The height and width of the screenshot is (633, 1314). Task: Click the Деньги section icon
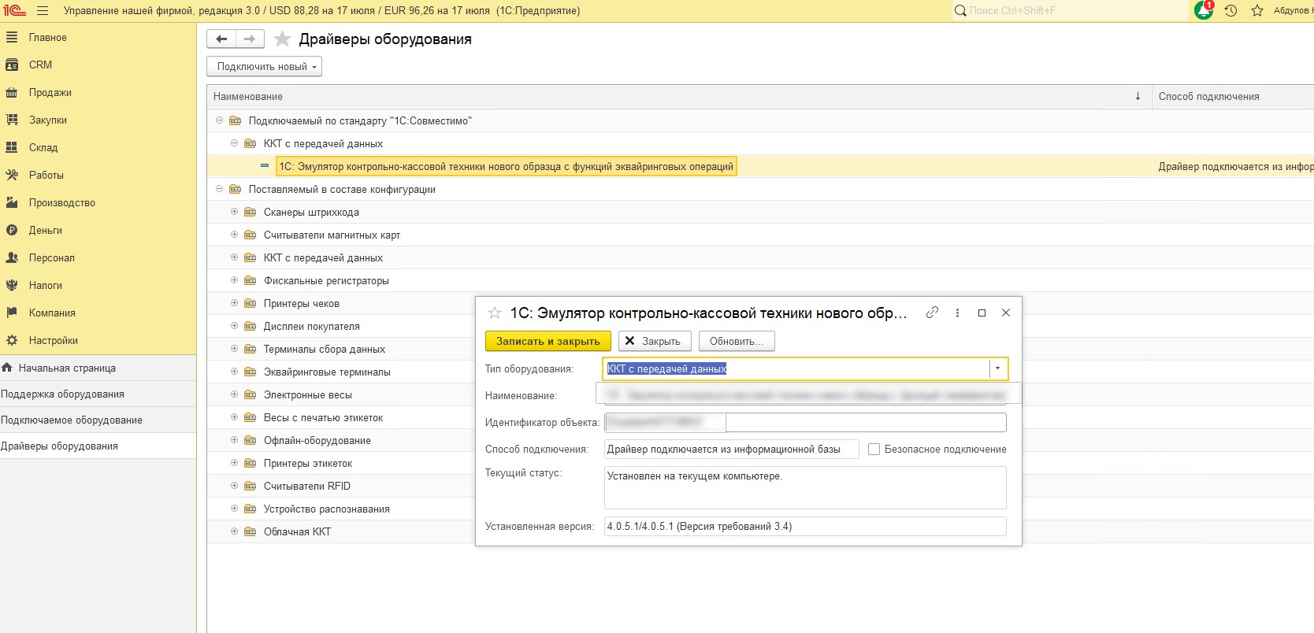click(x=12, y=230)
